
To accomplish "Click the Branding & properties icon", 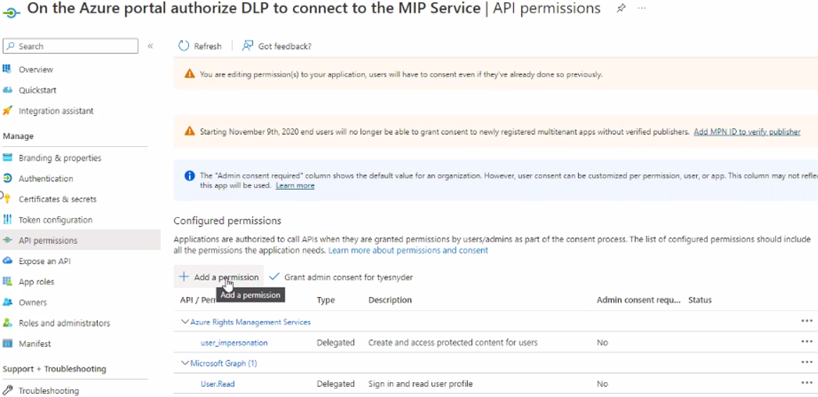I will coord(7,158).
